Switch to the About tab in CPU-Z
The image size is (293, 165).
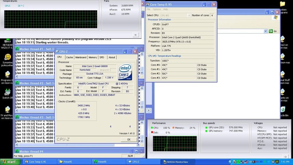pyautogui.click(x=112, y=57)
